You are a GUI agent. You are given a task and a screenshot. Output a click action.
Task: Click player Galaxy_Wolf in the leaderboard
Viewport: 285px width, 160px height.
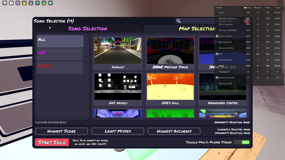pos(225,36)
